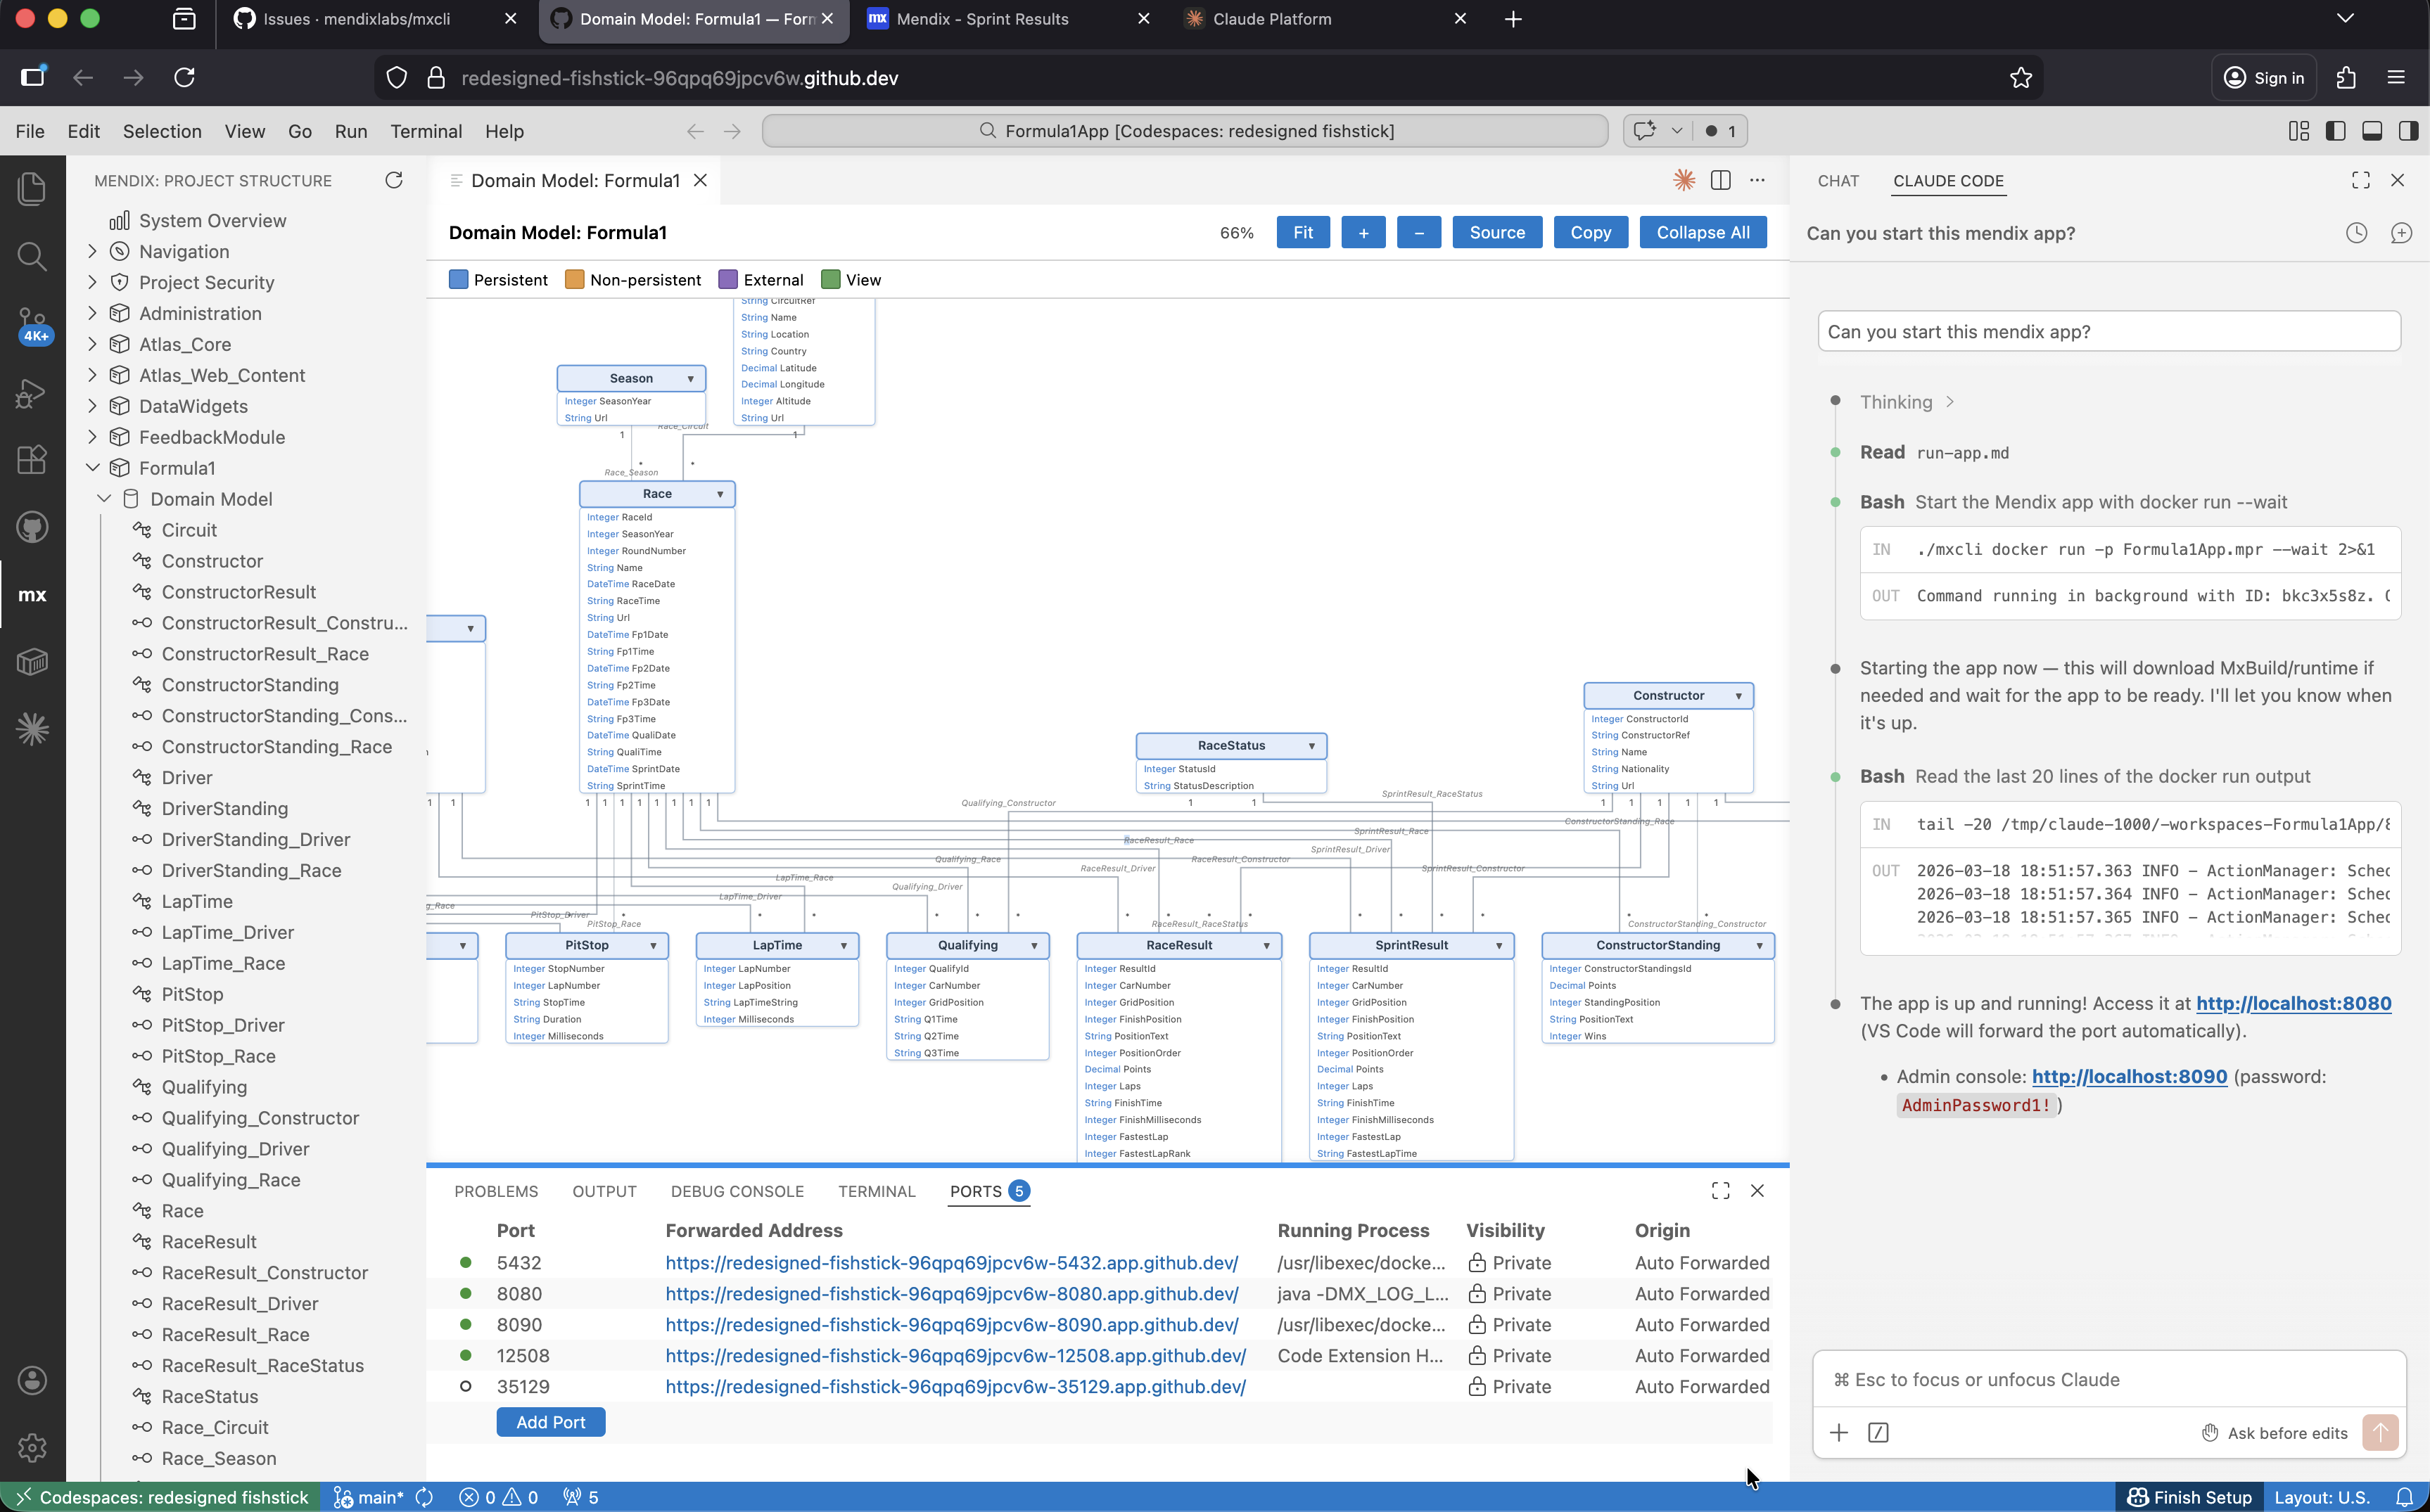Screen dimensions: 2430x1512
Task: Open the Terminal menu
Action: point(426,131)
